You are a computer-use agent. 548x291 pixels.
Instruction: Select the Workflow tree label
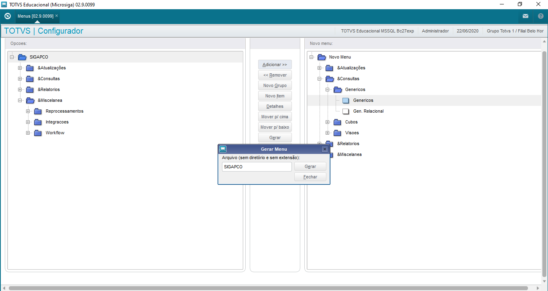click(x=55, y=133)
